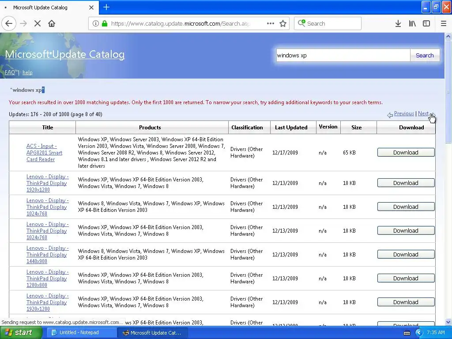Go back with the browser back arrow
This screenshot has height=339, width=452.
[9, 23]
